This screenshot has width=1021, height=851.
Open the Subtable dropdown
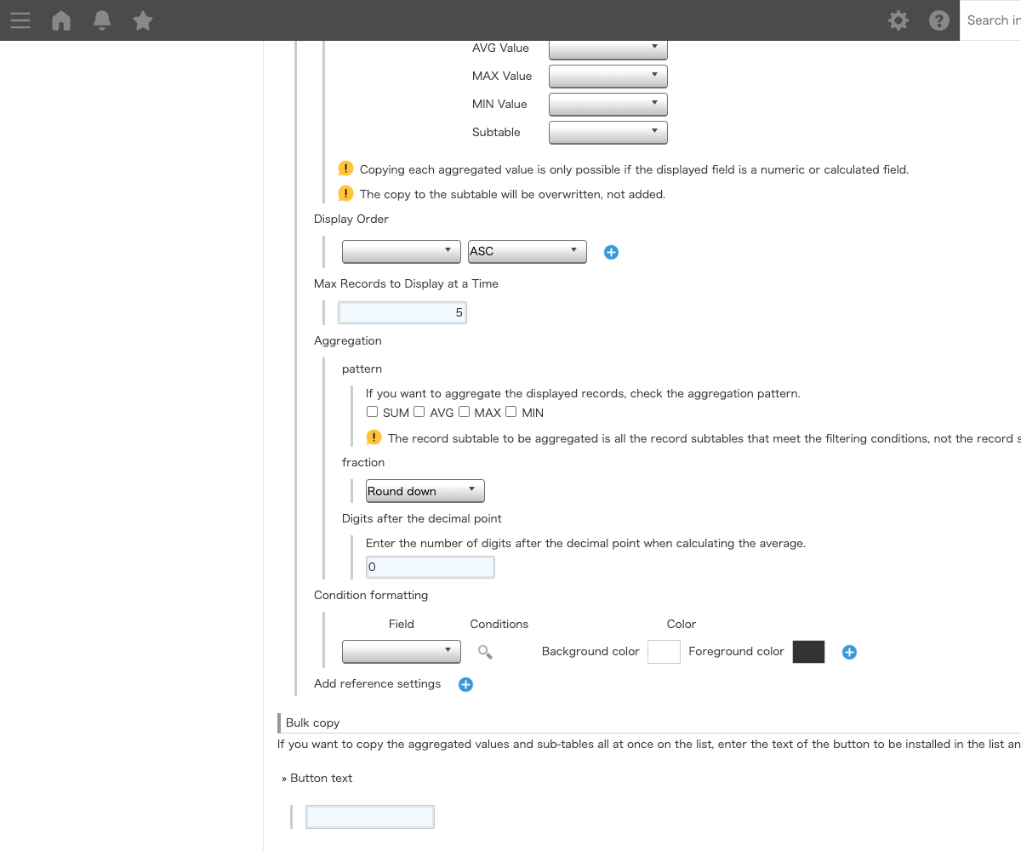[608, 132]
